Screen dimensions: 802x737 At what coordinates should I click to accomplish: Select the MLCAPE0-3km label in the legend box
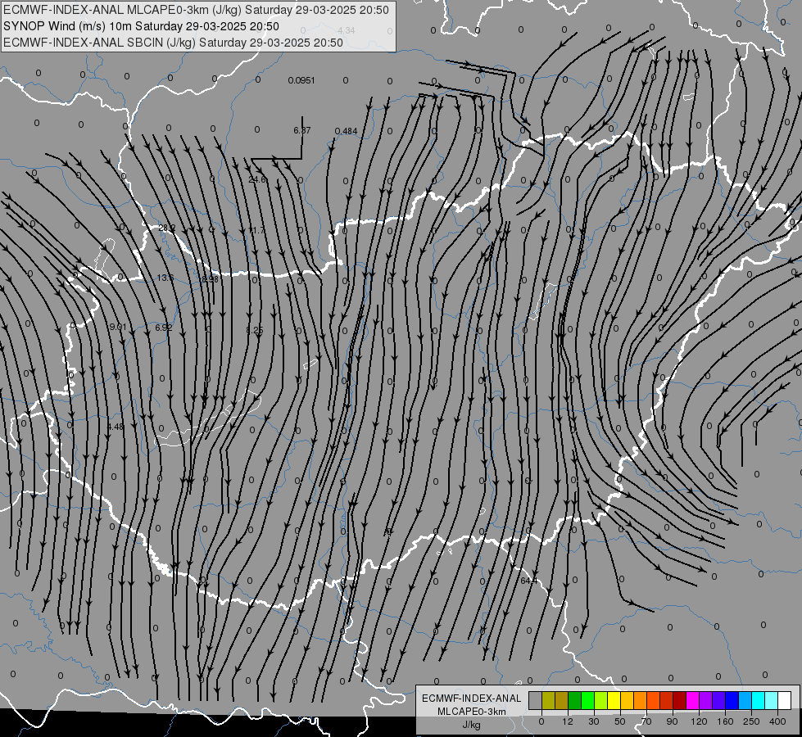coord(472,712)
